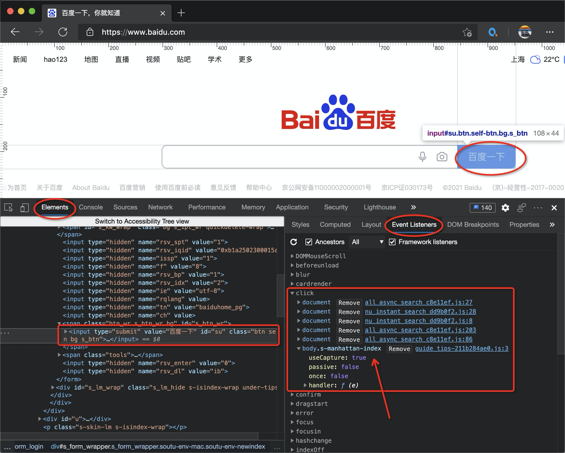
Task: Open DevTools settings gear icon
Action: pos(505,208)
